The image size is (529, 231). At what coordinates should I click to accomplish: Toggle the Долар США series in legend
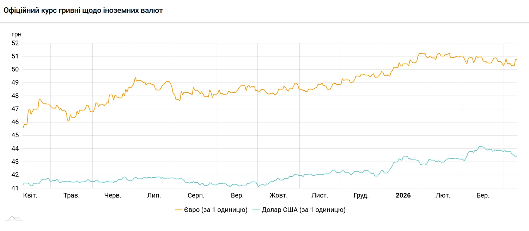303,210
